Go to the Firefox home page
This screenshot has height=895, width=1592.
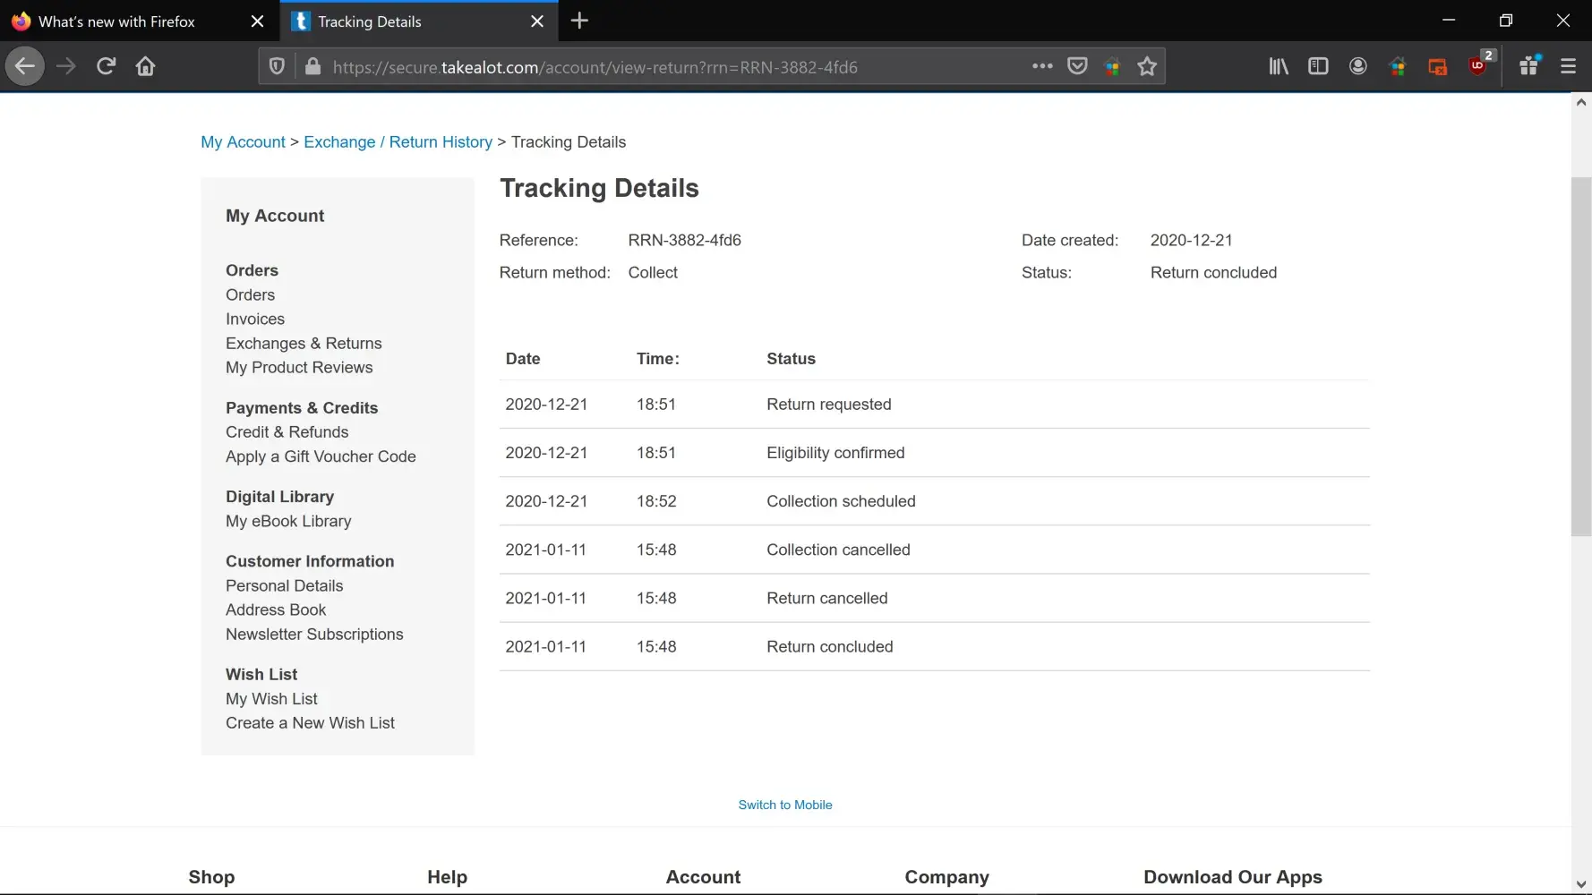pos(145,66)
